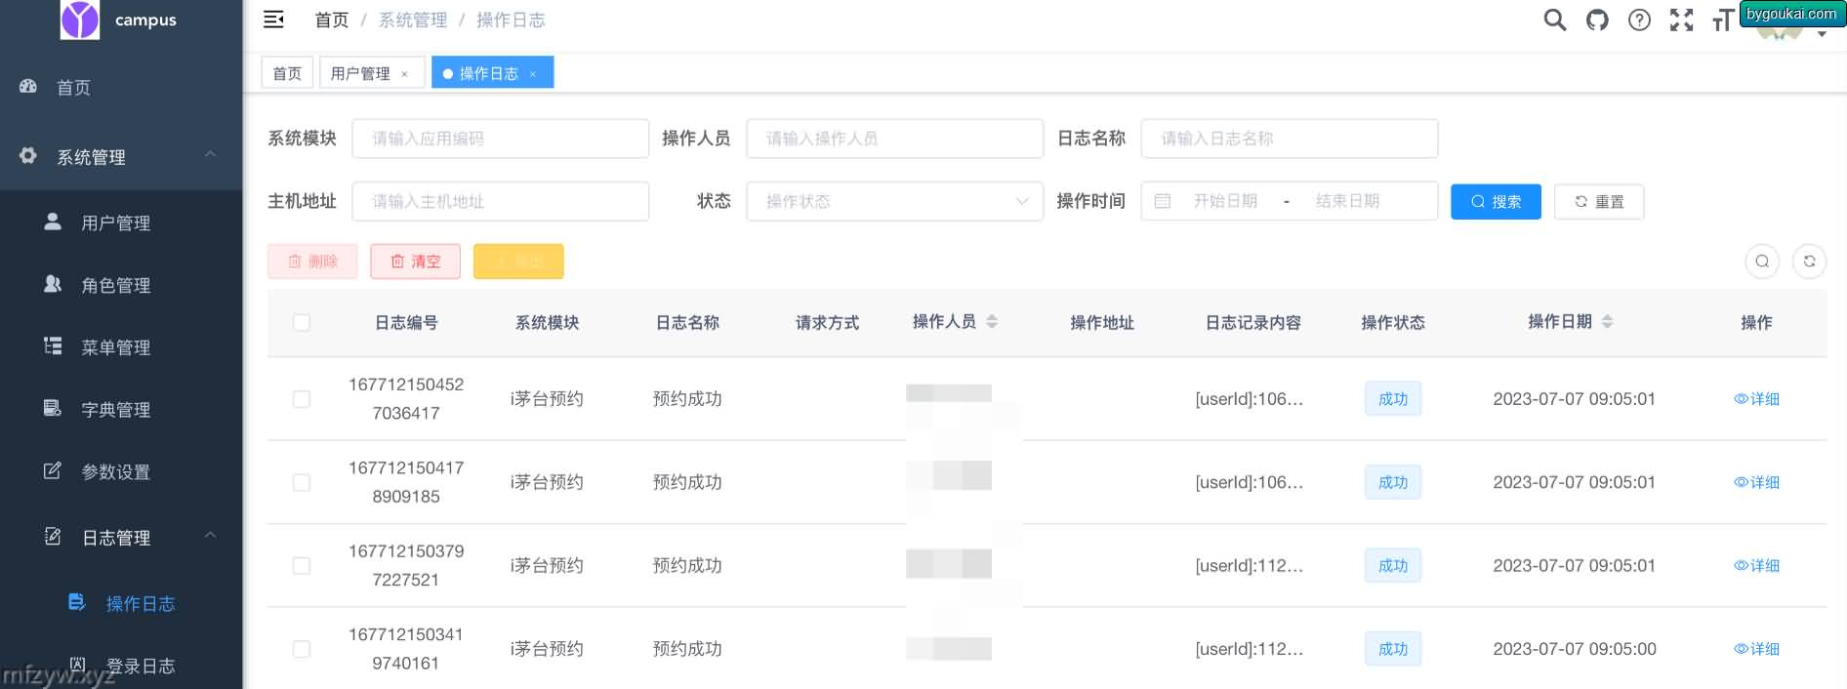Screen dimensions: 1847x689
Task: Select the checkbox for log 1677121503797227521
Action: (302, 566)
